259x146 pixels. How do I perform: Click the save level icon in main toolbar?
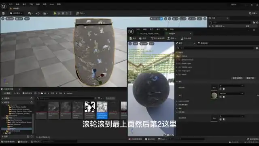click(3, 13)
